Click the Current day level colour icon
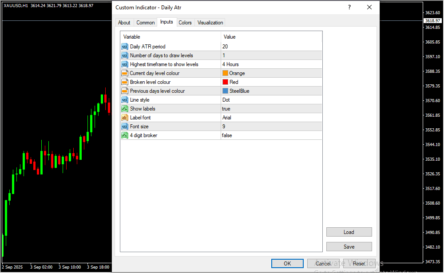The height and width of the screenshot is (273, 444). 124,73
